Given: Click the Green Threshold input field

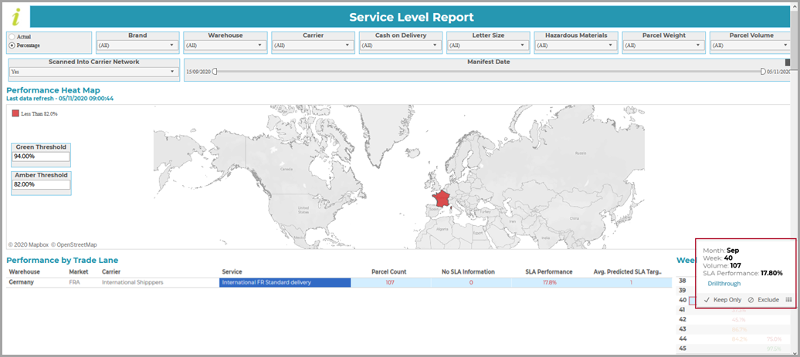Looking at the screenshot, I should (41, 157).
